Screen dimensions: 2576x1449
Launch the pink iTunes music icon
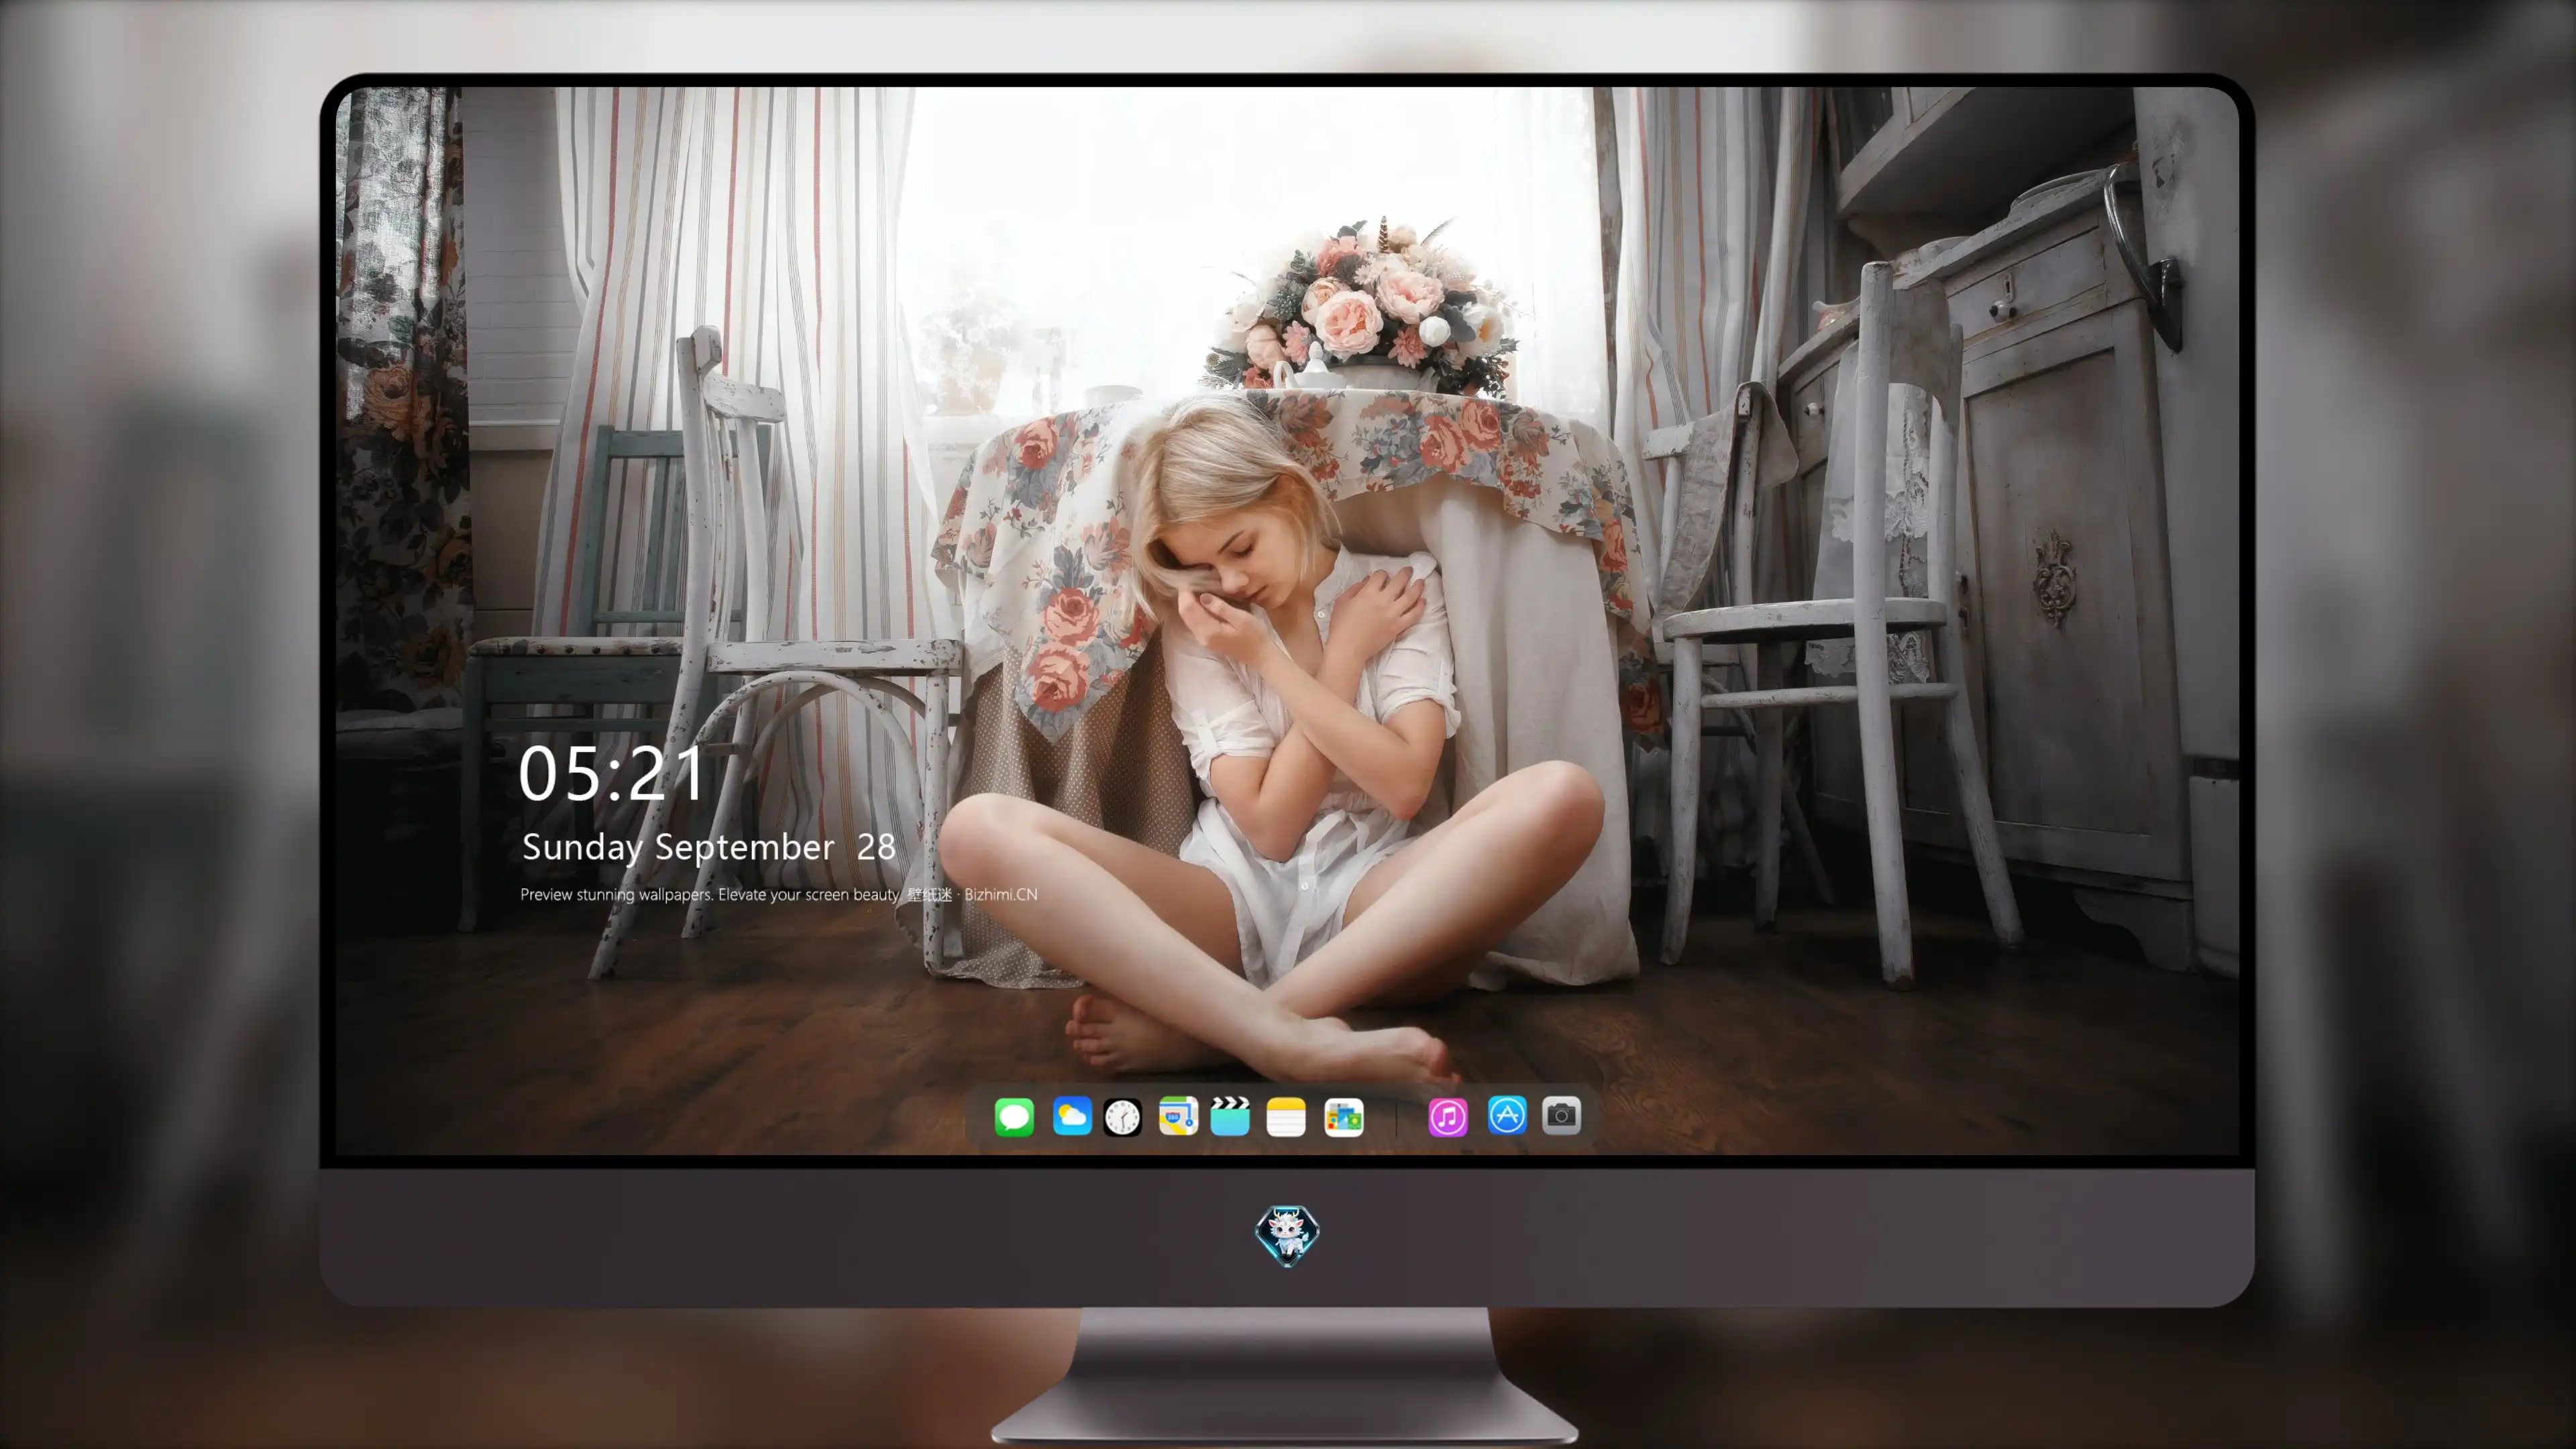(x=1448, y=1117)
